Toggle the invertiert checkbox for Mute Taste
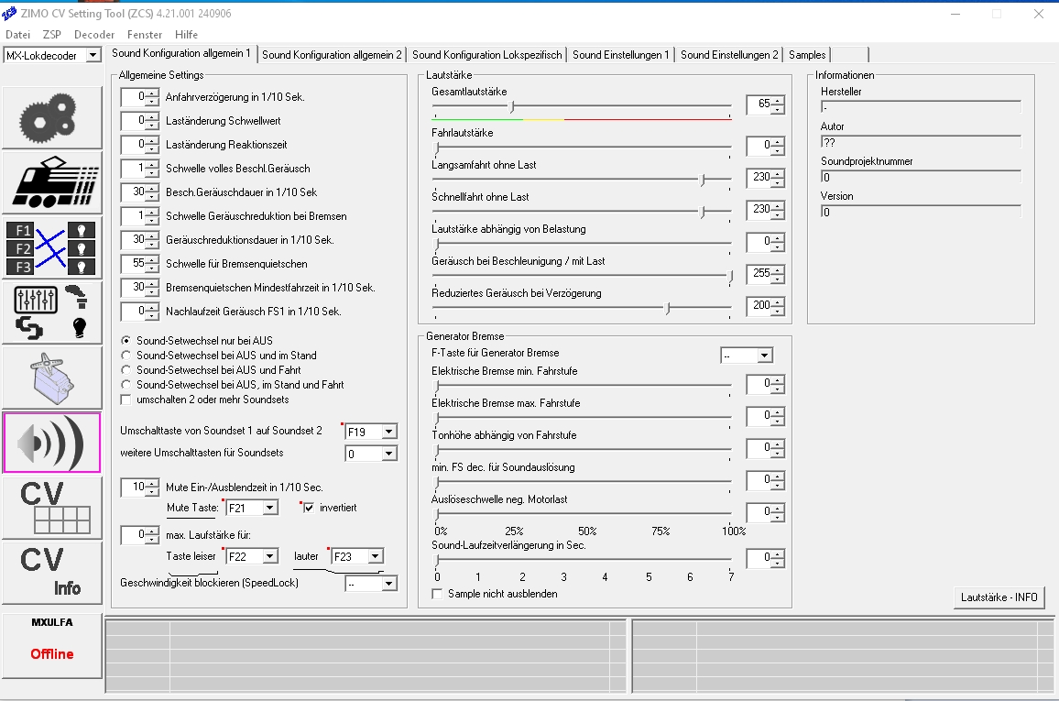Image resolution: width=1059 pixels, height=701 pixels. tap(309, 508)
